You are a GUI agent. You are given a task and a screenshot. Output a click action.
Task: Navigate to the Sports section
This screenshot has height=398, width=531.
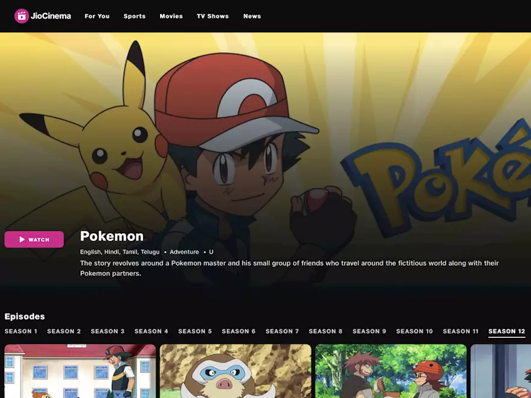[134, 16]
